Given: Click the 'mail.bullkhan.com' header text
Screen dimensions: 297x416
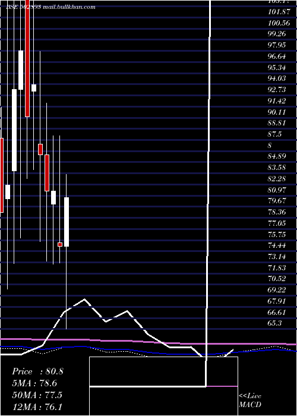Looking at the screenshot, I should point(71,7).
